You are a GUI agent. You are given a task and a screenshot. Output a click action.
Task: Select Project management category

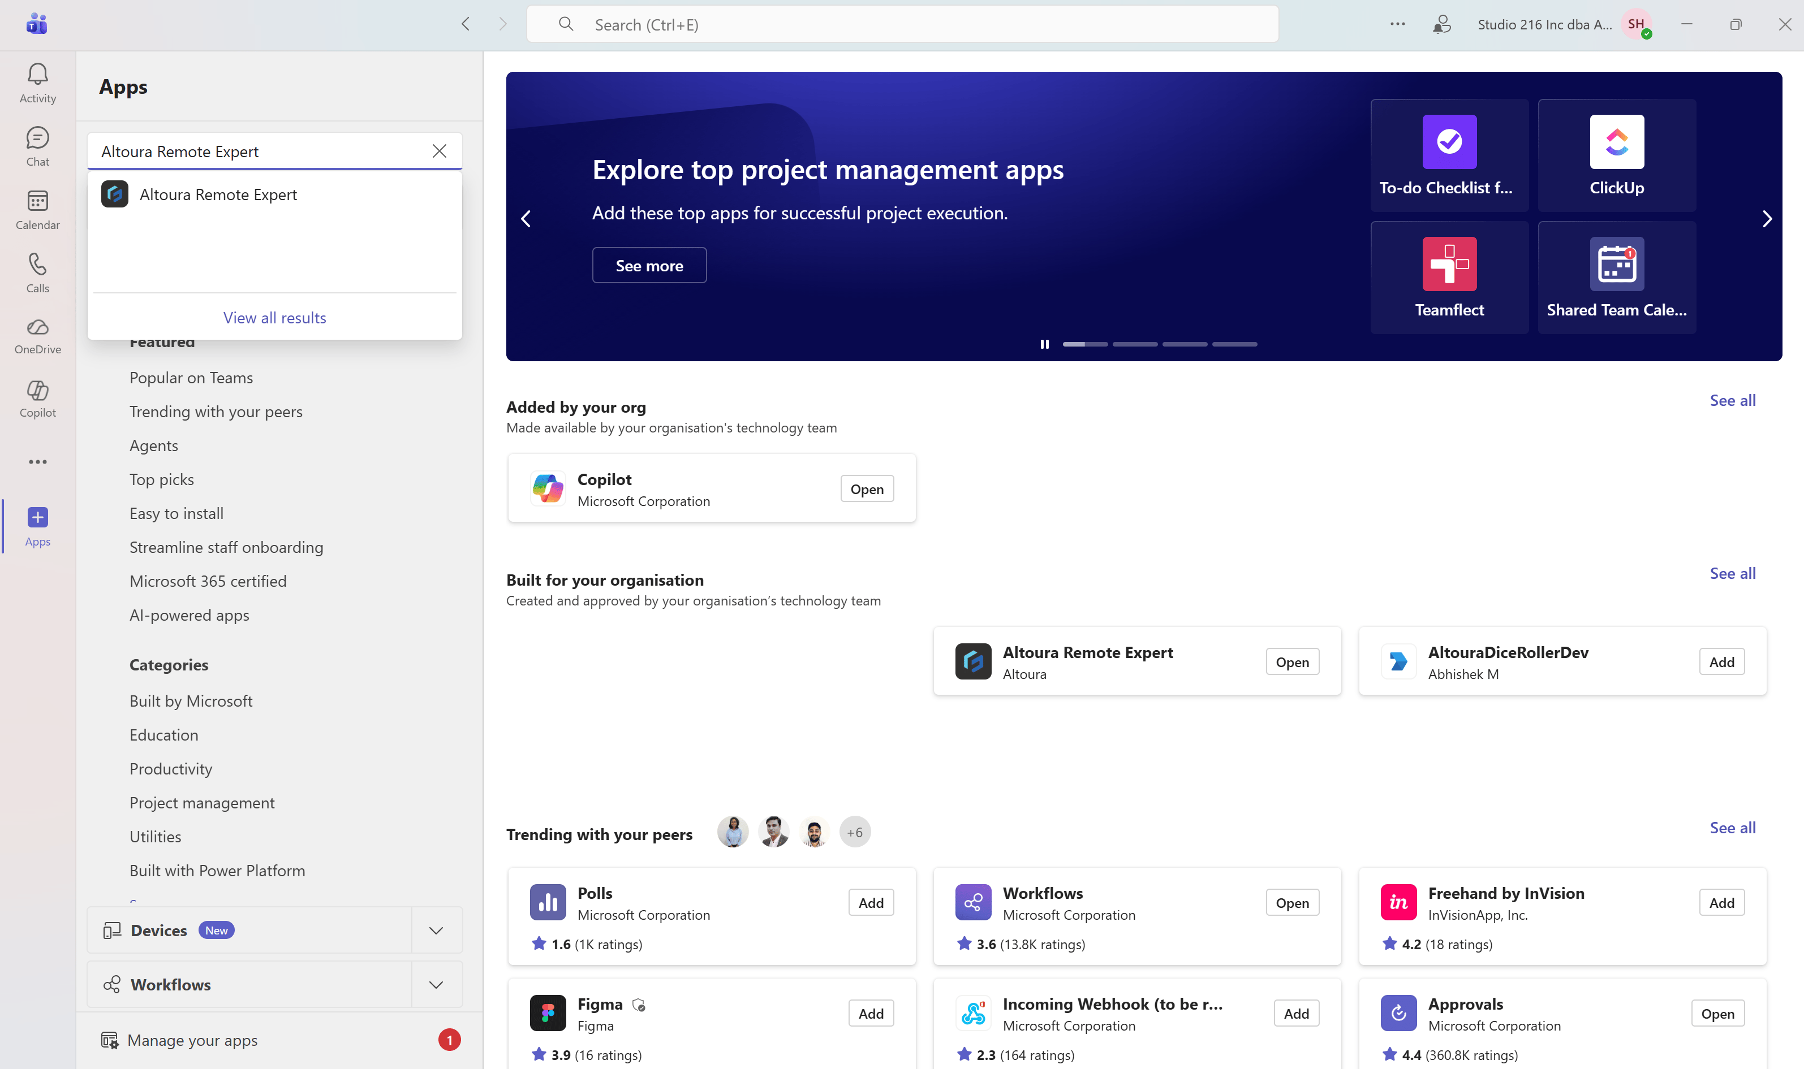[202, 803]
